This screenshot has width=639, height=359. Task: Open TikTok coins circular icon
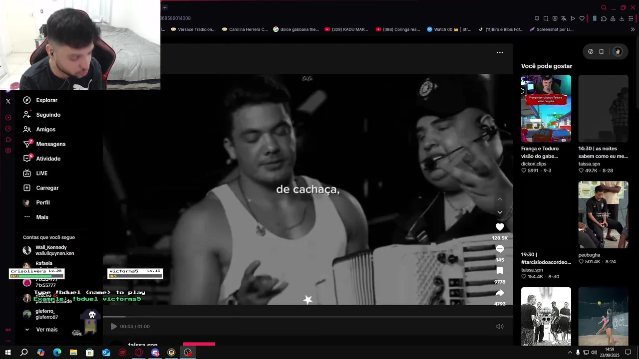pos(591,51)
